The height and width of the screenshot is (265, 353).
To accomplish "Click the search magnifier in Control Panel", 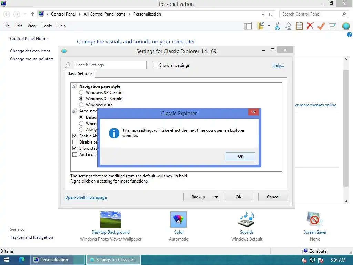I will coord(344,14).
